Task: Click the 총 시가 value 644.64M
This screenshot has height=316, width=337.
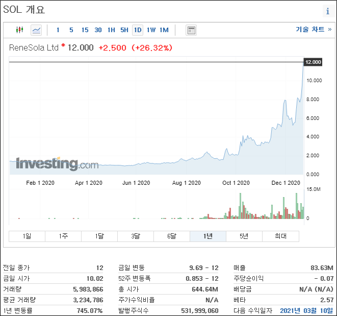Action: coord(205,289)
